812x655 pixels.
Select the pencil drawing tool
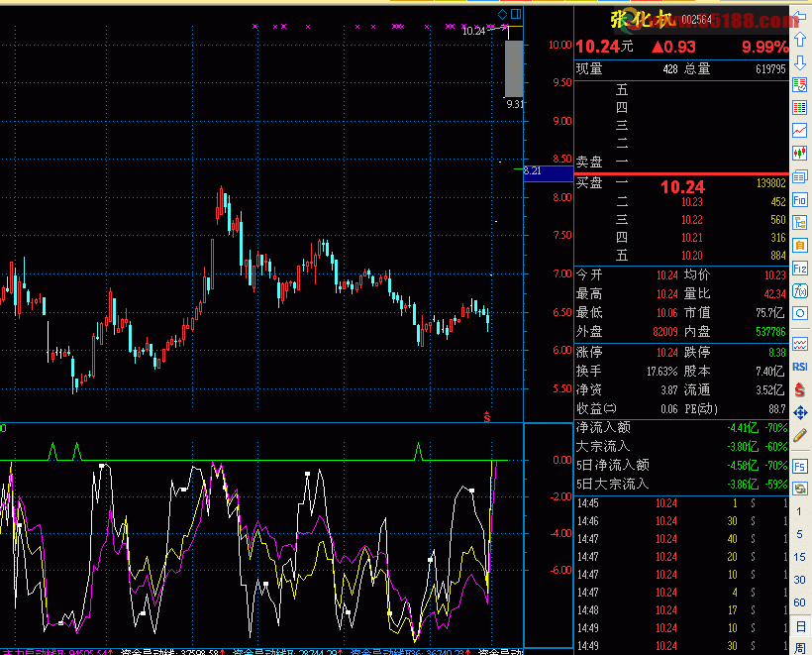click(800, 435)
